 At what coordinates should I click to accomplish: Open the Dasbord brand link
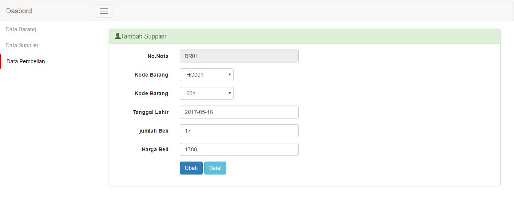pos(19,11)
